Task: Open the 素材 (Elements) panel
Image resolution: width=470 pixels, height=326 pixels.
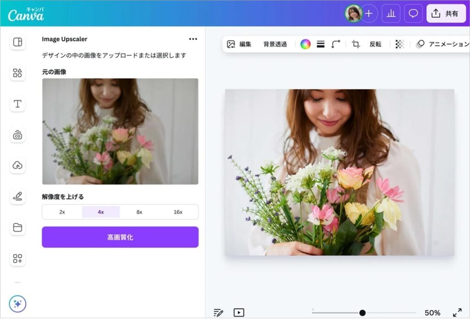Action: click(x=17, y=73)
